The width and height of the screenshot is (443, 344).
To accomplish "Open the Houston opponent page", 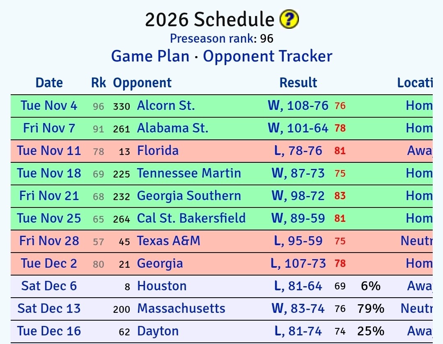I will (x=162, y=286).
